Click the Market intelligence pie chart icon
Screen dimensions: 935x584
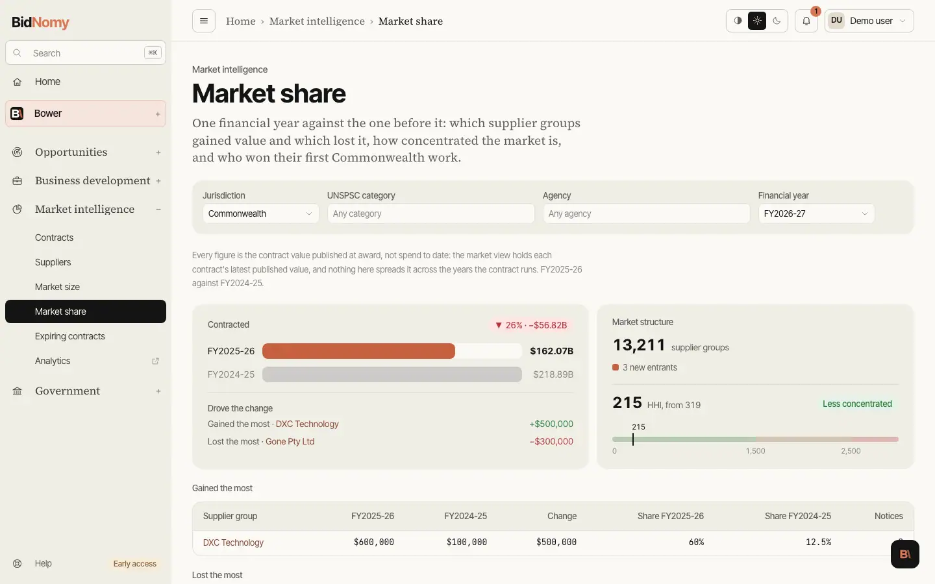[18, 210]
